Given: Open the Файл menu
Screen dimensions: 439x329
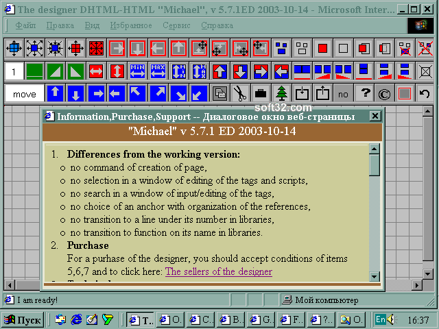Looking at the screenshot, I should tap(25, 25).
